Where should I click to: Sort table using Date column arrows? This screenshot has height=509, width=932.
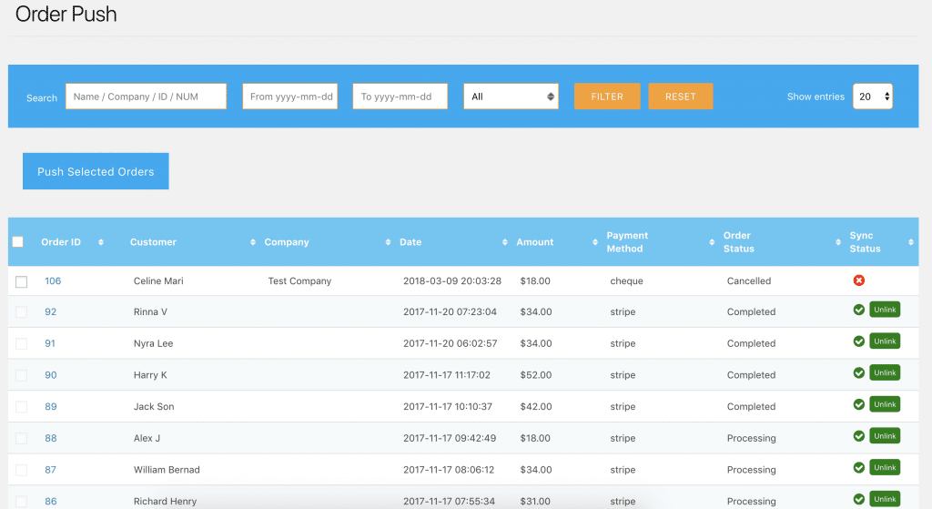(x=504, y=242)
